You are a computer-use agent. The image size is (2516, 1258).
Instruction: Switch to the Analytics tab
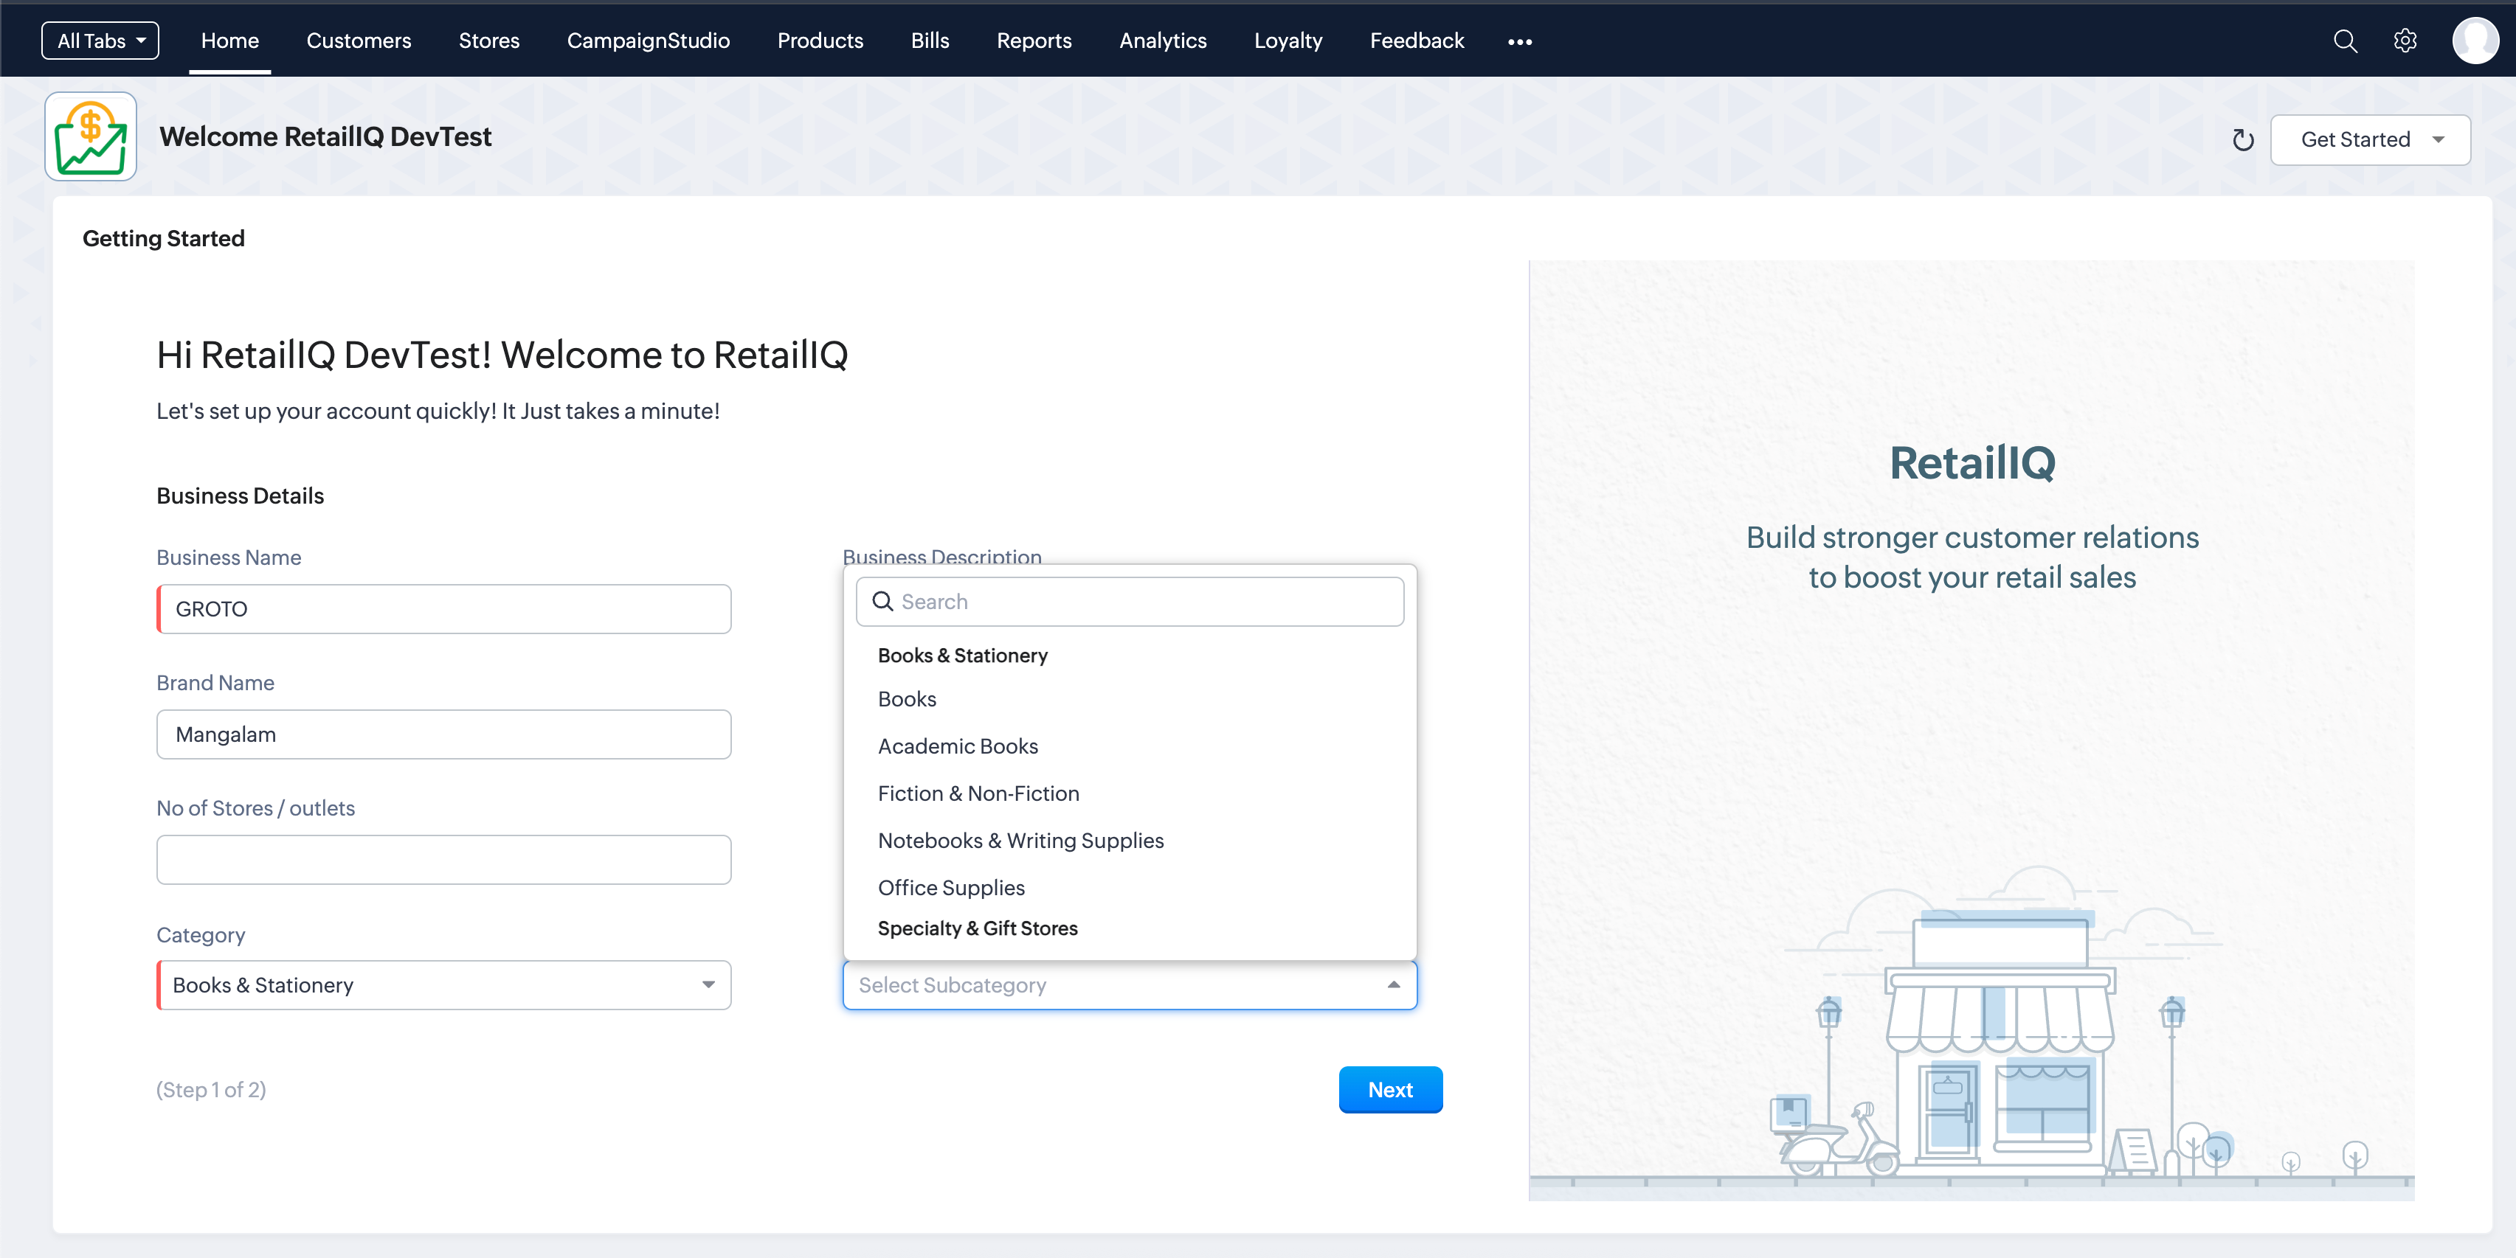pyautogui.click(x=1162, y=41)
